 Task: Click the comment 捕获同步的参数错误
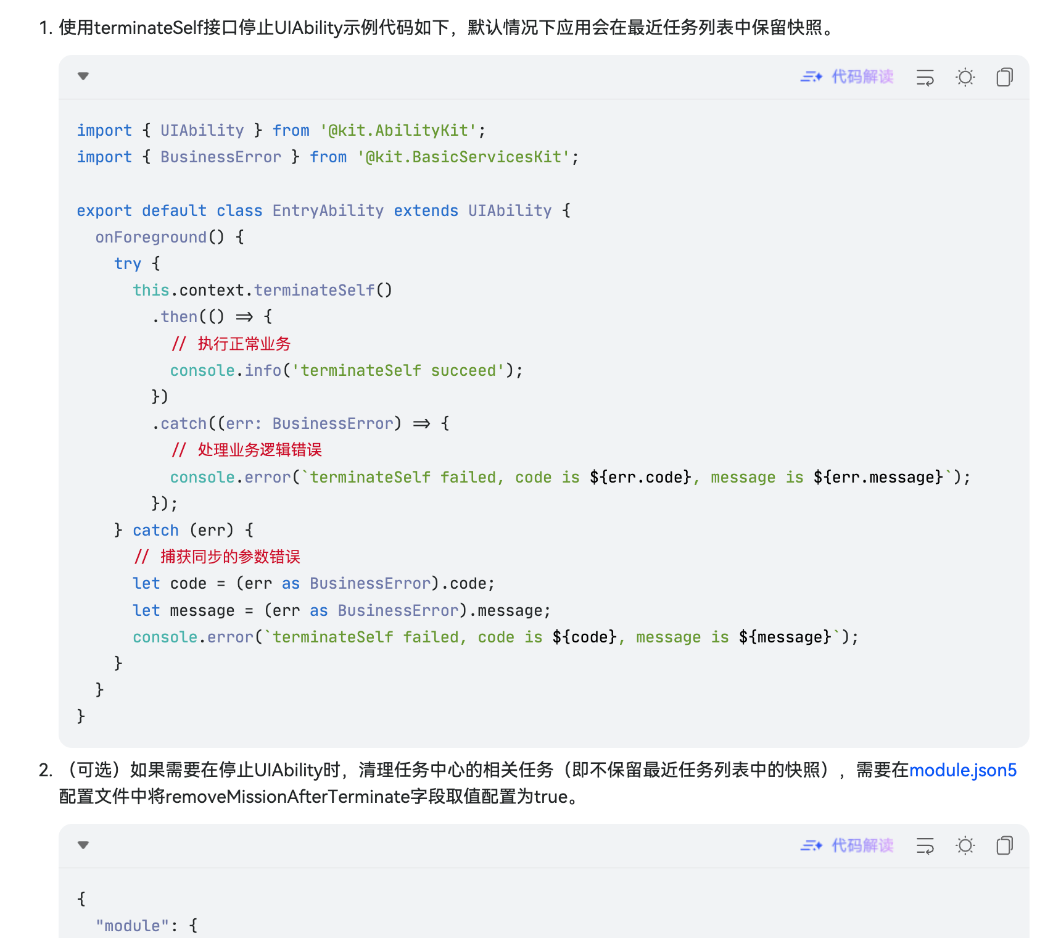pos(229,557)
